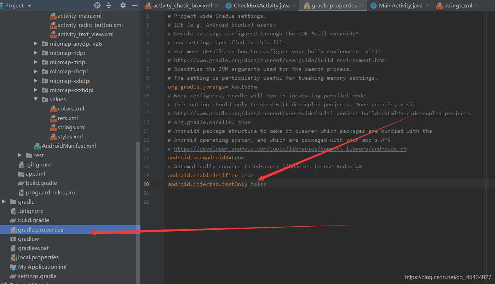Click the AndroidManifest.xml manifest icon

pyautogui.click(x=37, y=146)
